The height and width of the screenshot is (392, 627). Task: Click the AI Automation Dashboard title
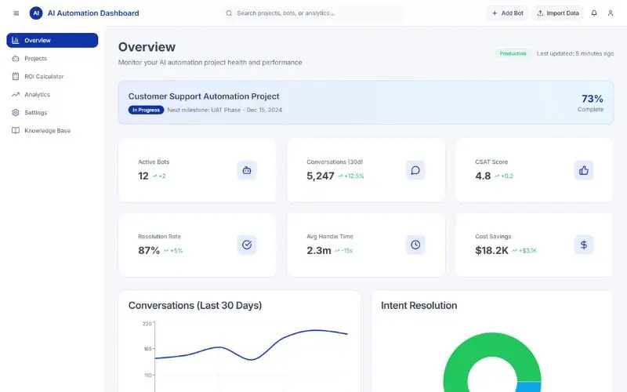[93, 13]
